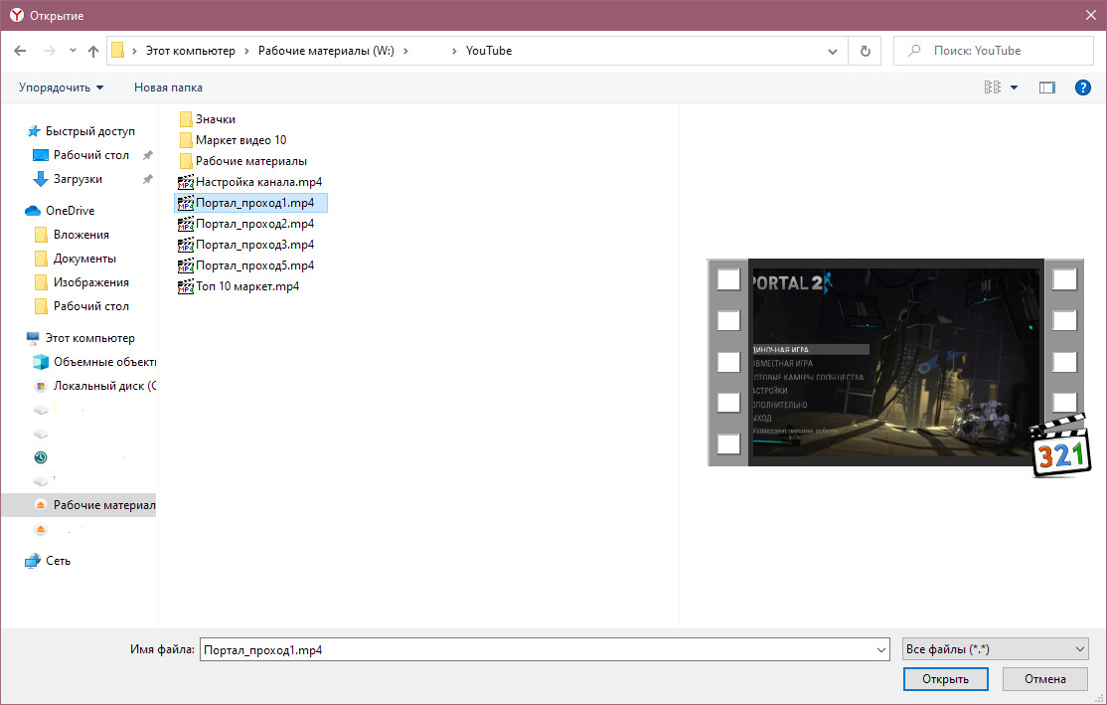Select file Топ 10 маркет.mp4
The height and width of the screenshot is (705, 1107).
(x=237, y=286)
